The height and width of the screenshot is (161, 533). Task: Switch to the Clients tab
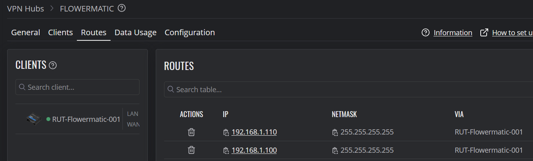(61, 32)
